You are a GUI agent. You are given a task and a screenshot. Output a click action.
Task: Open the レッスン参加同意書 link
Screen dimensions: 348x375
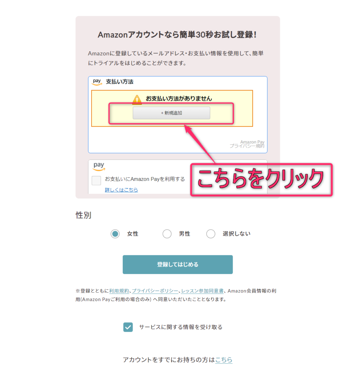[x=202, y=291]
